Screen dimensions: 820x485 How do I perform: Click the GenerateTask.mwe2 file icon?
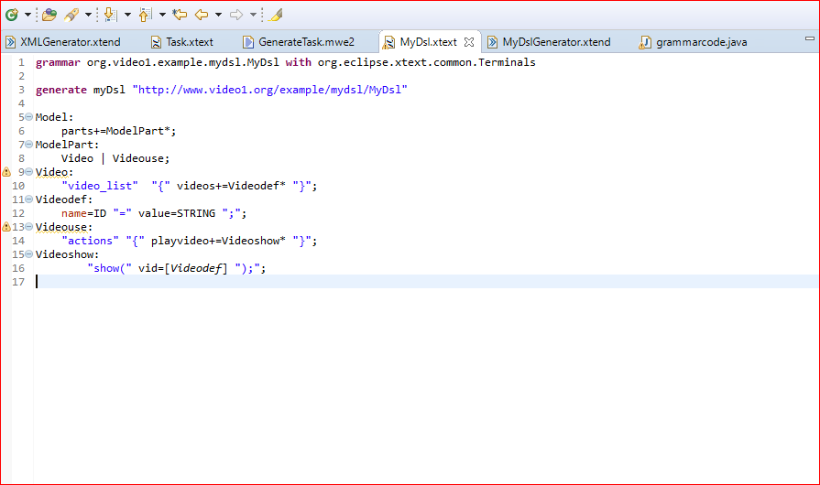(248, 42)
